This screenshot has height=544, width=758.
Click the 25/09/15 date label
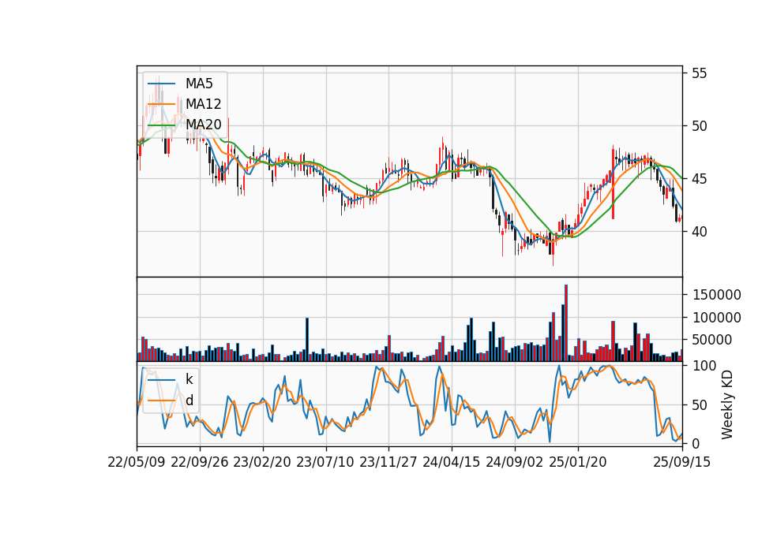point(682,462)
